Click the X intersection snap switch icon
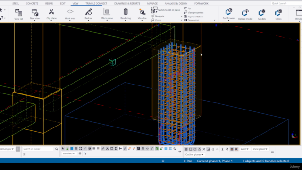Screen dimensions: 302x170 tap(204, 149)
